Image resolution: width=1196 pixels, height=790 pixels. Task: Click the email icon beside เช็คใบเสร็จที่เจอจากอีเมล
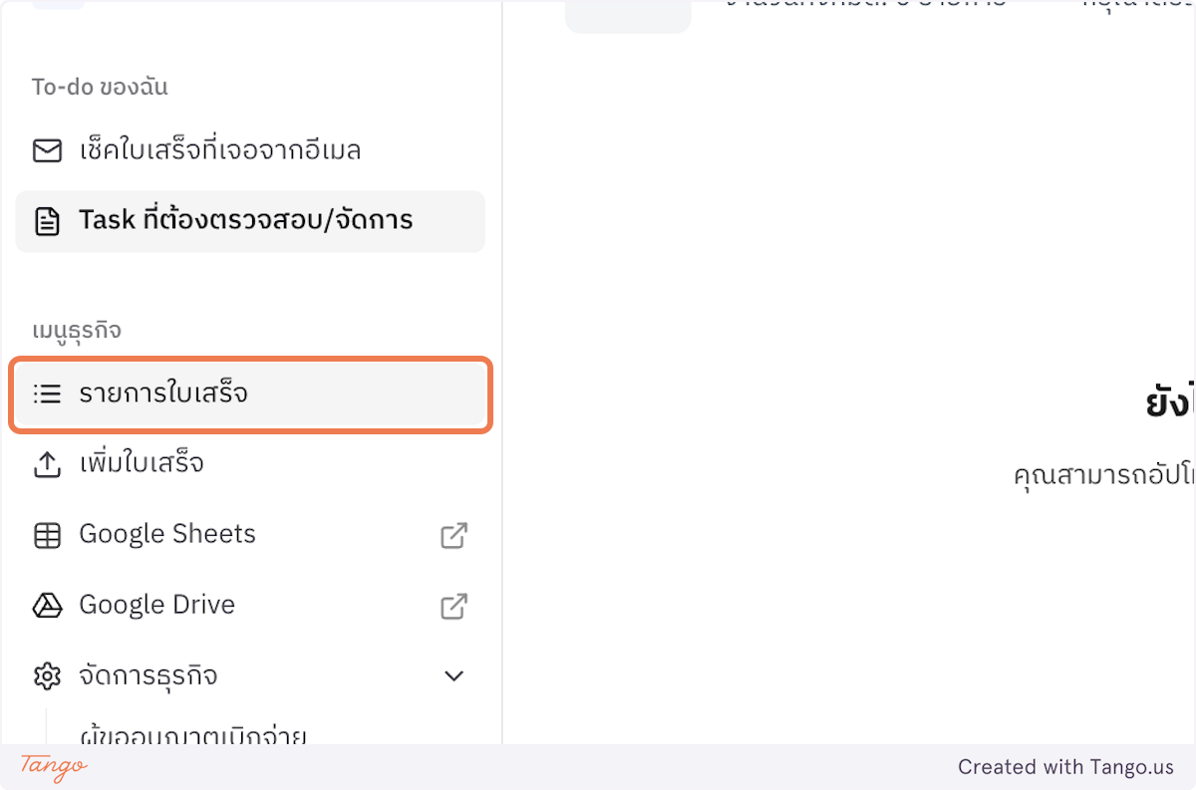(x=46, y=149)
